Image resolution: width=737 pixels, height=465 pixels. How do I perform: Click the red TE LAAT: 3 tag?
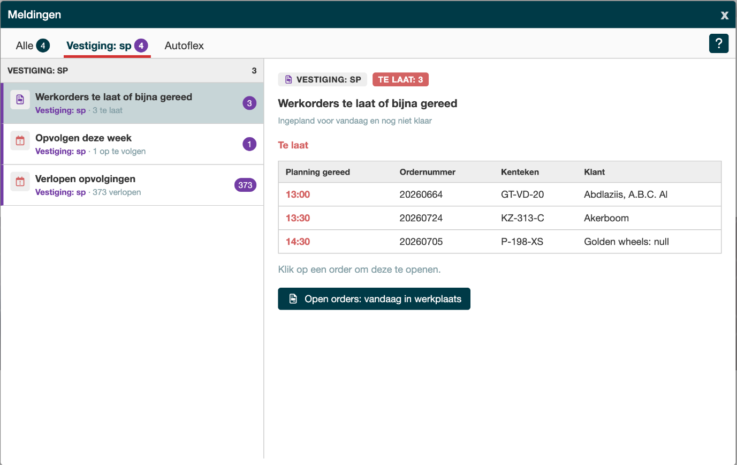[x=400, y=79]
